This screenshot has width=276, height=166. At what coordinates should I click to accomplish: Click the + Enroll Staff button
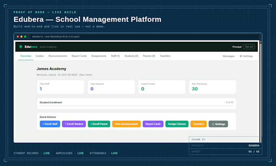coord(50,124)
